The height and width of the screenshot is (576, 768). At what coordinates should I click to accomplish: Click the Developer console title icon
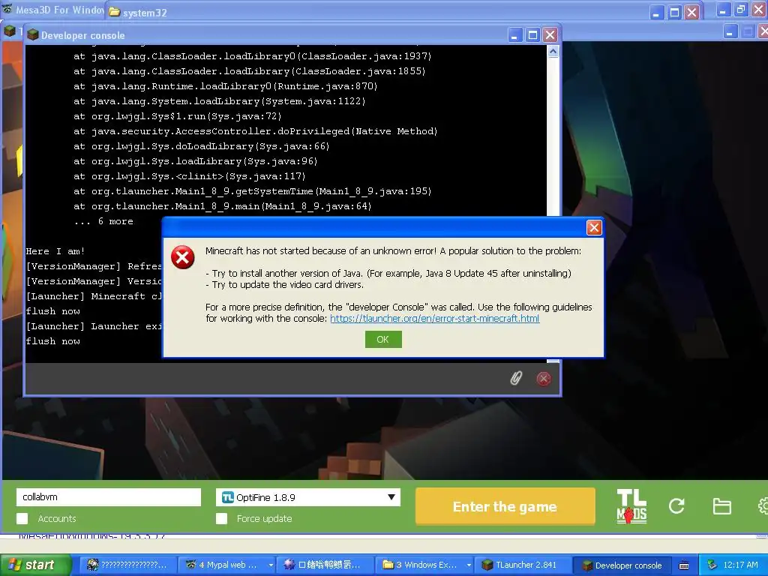[33, 34]
